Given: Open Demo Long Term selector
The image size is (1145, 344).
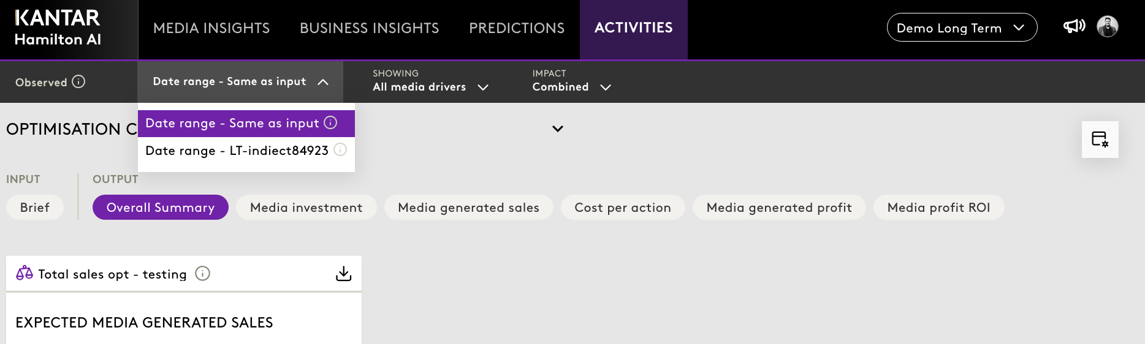Looking at the screenshot, I should pyautogui.click(x=961, y=28).
